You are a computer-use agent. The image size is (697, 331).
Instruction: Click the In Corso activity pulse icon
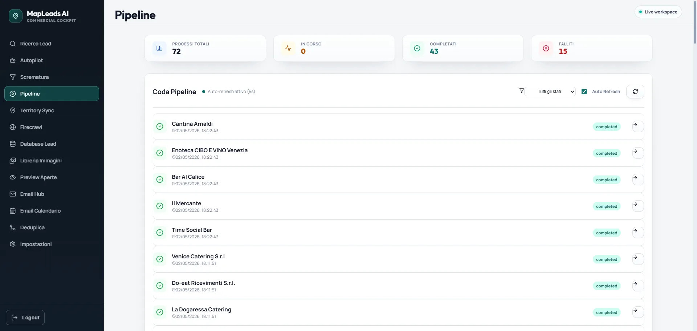tap(288, 48)
